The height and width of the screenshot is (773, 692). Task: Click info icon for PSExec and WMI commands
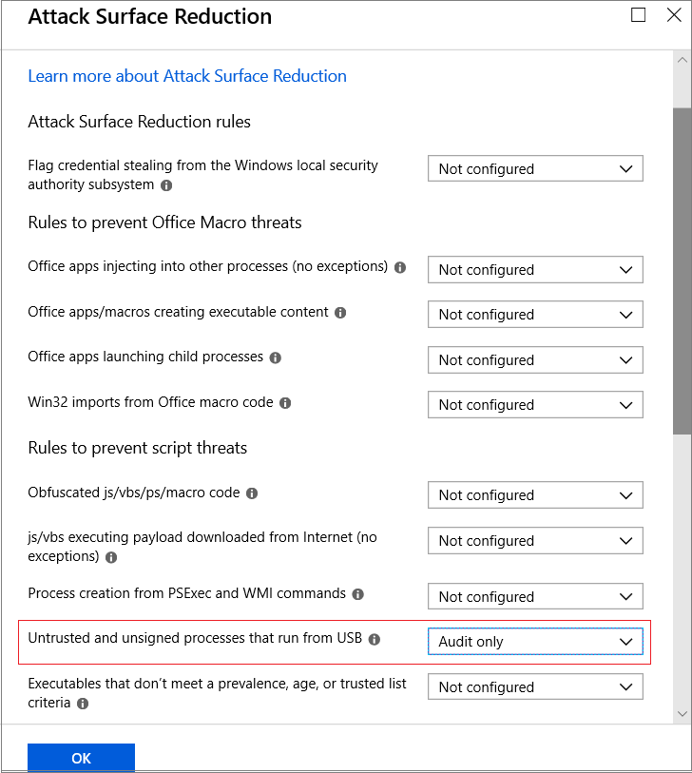[x=358, y=594]
